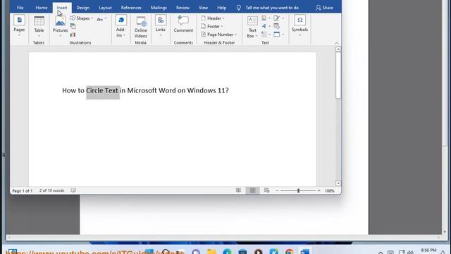Expand the Shapes dropdown arrow

point(92,18)
